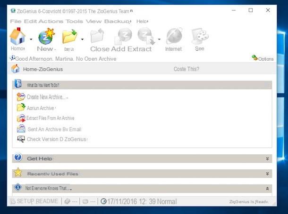Click Create New Archive link
This screenshot has width=288, height=214.
point(47,97)
